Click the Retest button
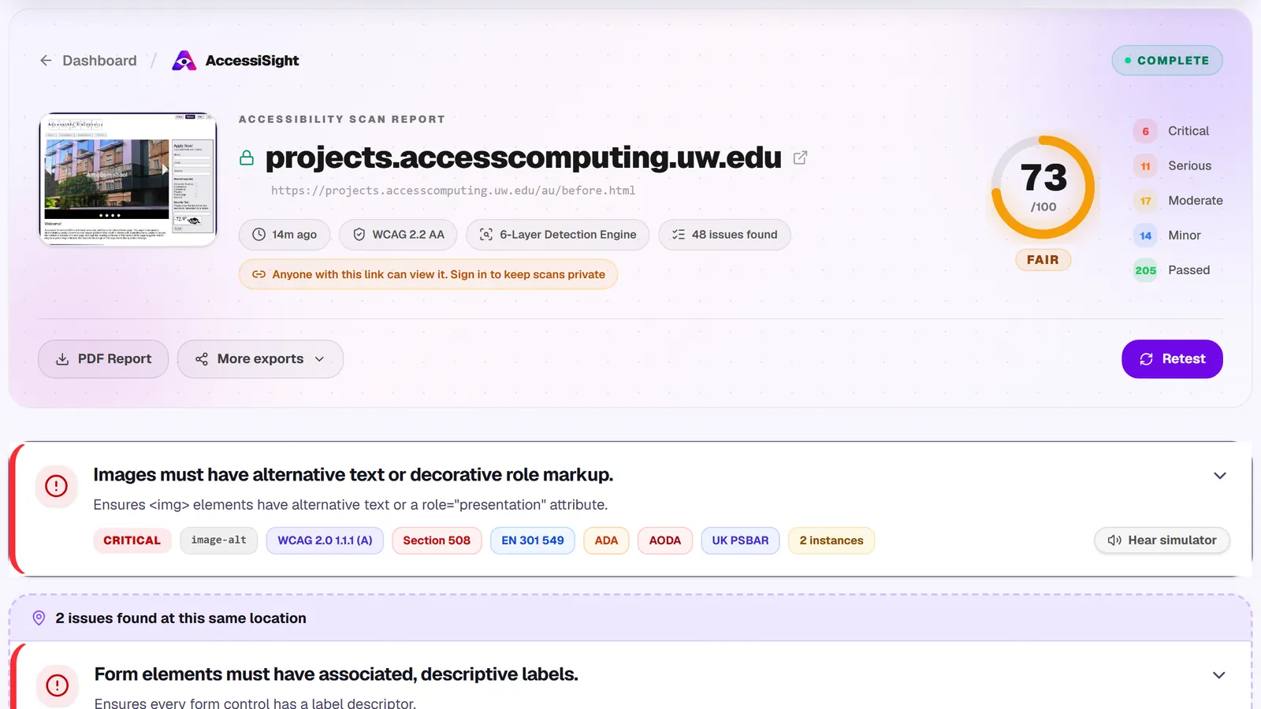The height and width of the screenshot is (709, 1261). pos(1172,359)
